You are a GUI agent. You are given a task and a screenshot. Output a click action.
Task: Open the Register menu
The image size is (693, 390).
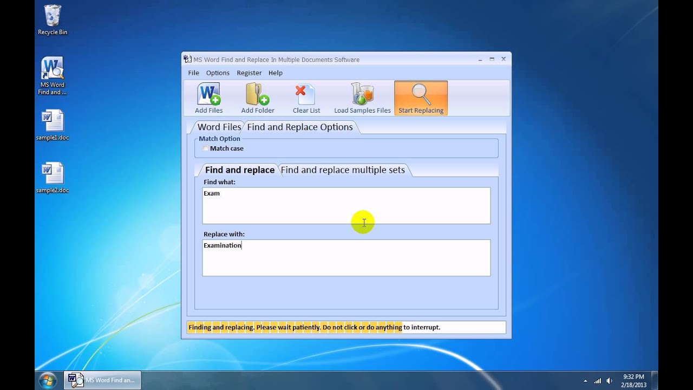[249, 73]
